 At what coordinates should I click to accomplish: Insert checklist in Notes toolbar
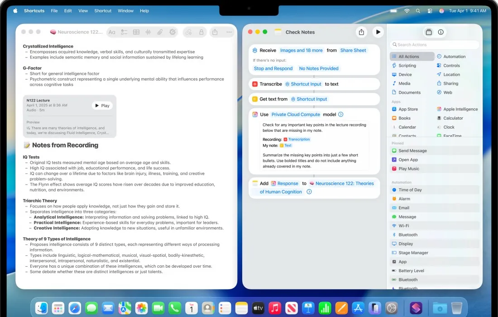point(124,32)
